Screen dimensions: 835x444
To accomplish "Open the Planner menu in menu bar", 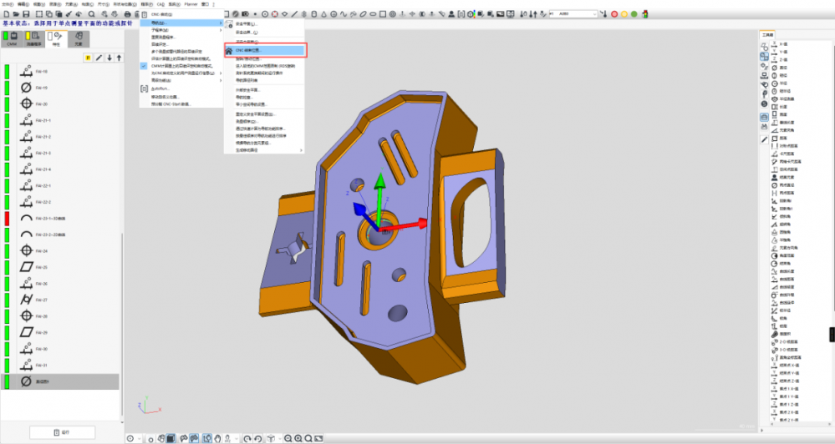I will 190,4.
